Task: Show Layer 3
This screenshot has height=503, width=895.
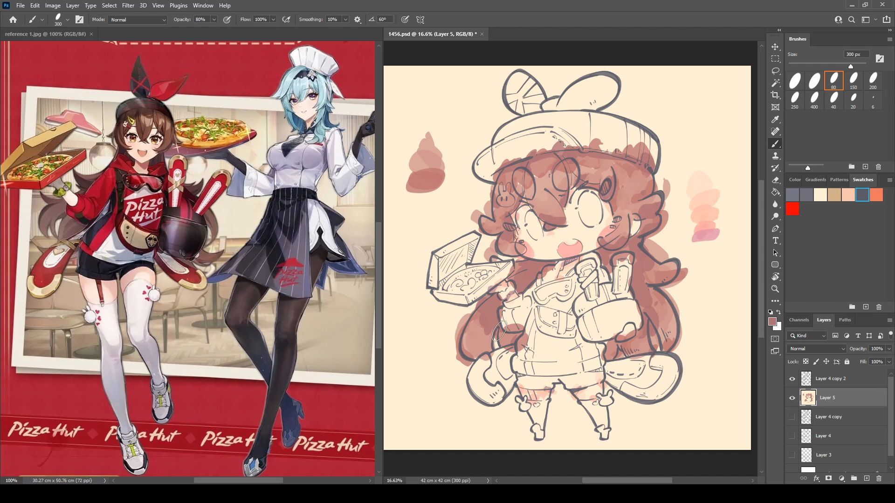Action: tap(792, 455)
